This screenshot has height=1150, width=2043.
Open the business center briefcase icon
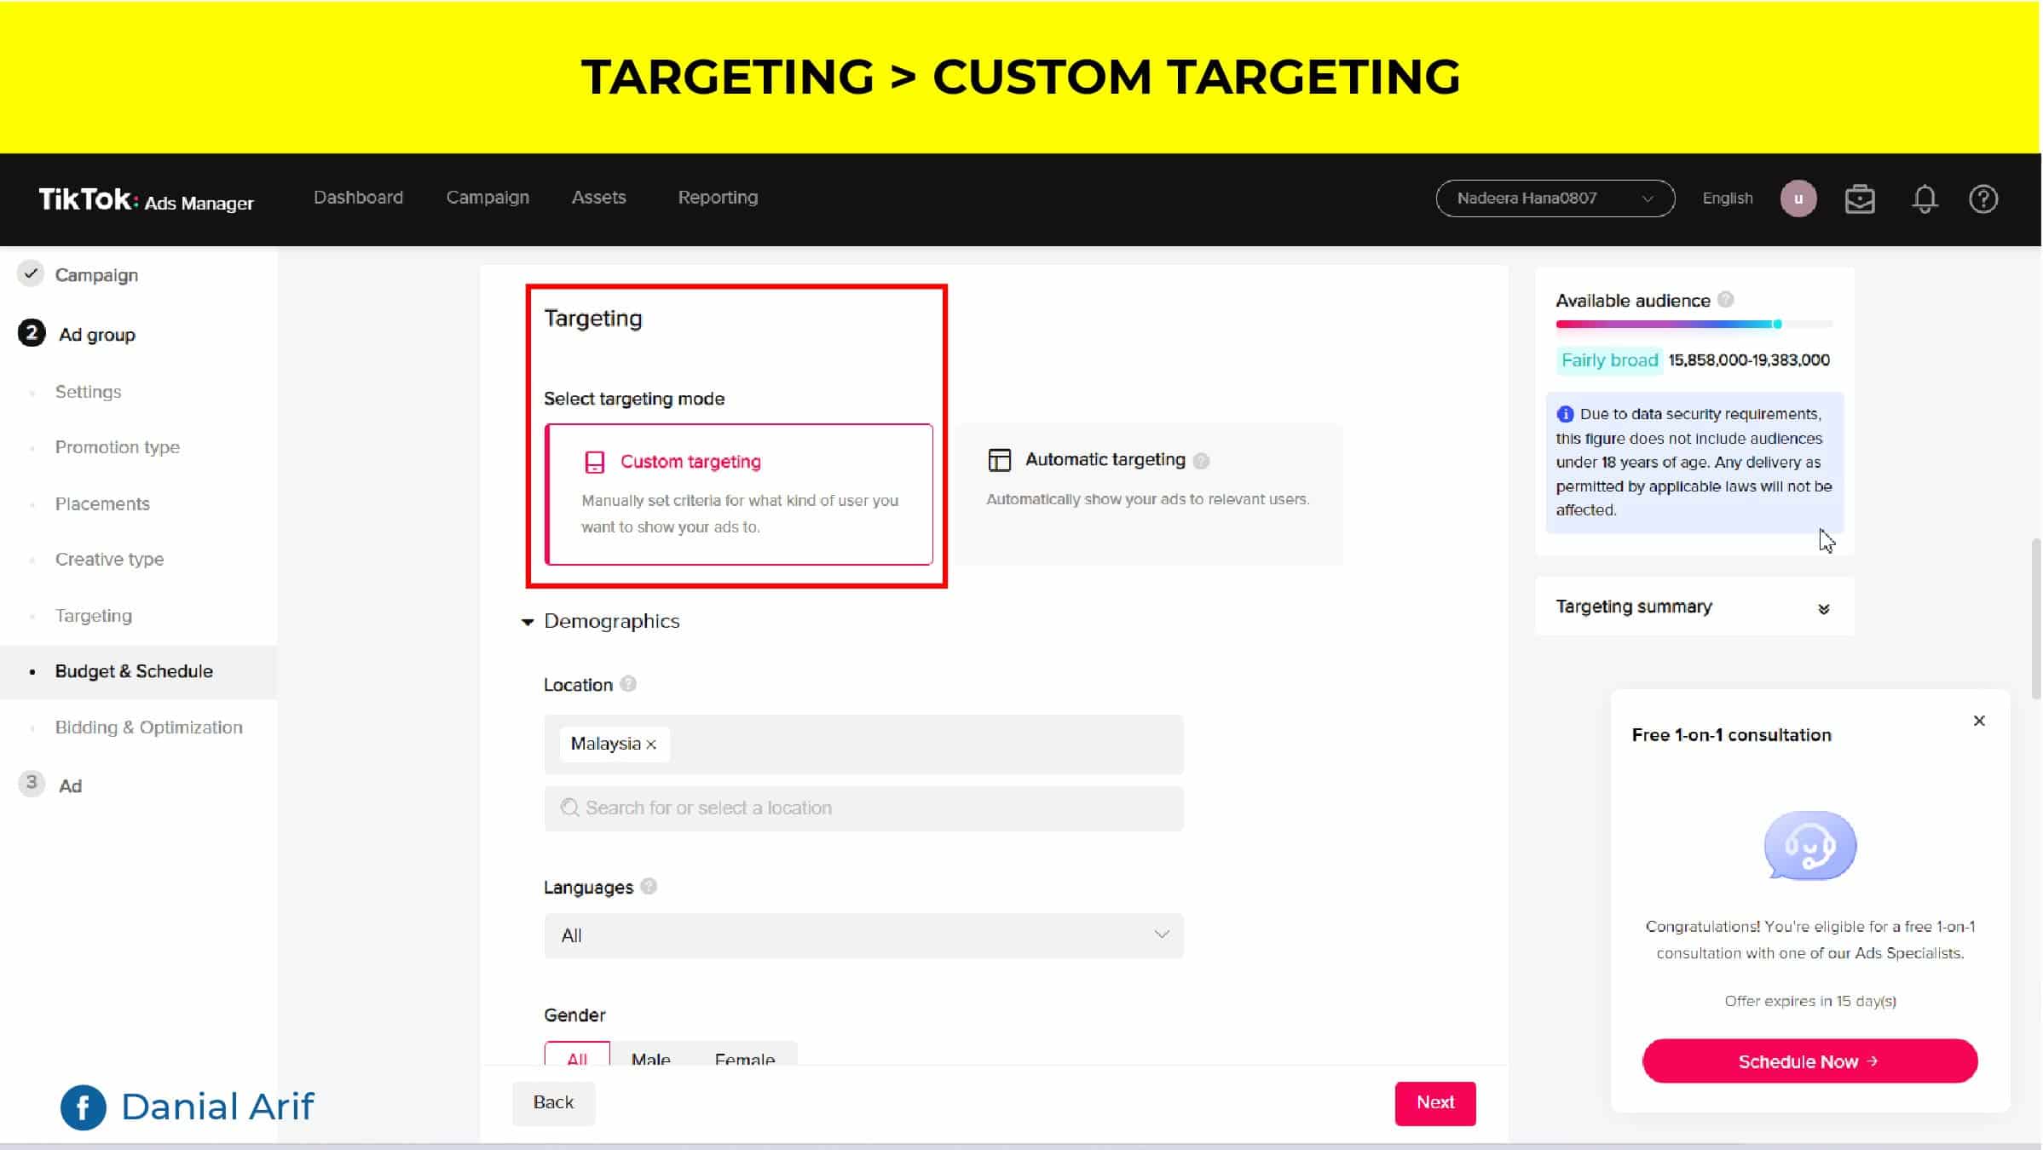tap(1859, 199)
